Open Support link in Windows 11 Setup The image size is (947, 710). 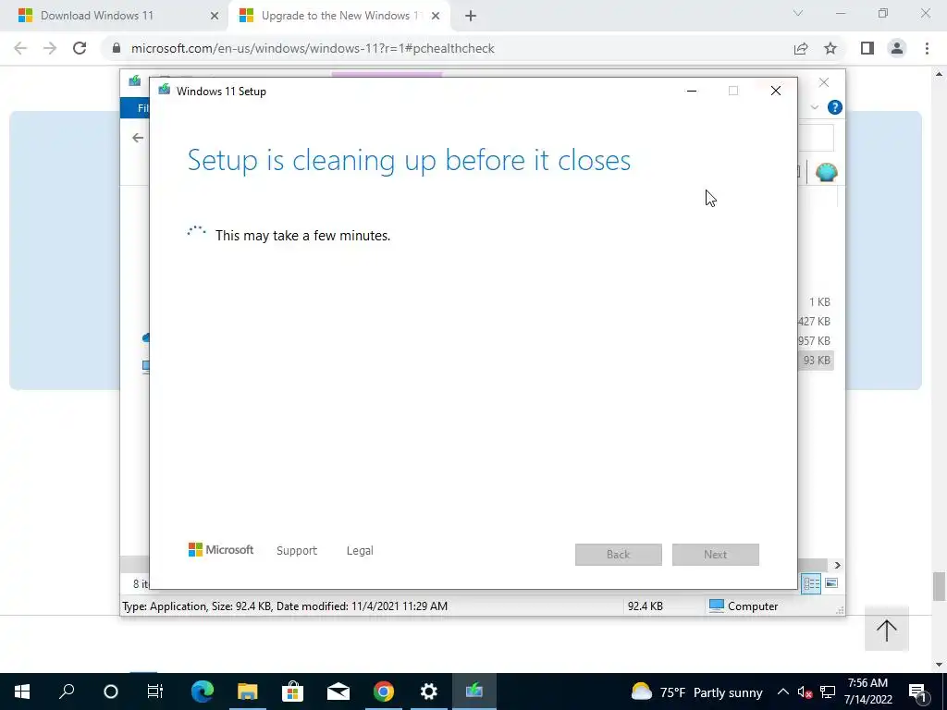pyautogui.click(x=297, y=551)
